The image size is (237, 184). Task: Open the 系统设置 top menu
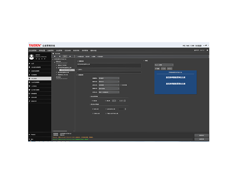click(x=42, y=50)
